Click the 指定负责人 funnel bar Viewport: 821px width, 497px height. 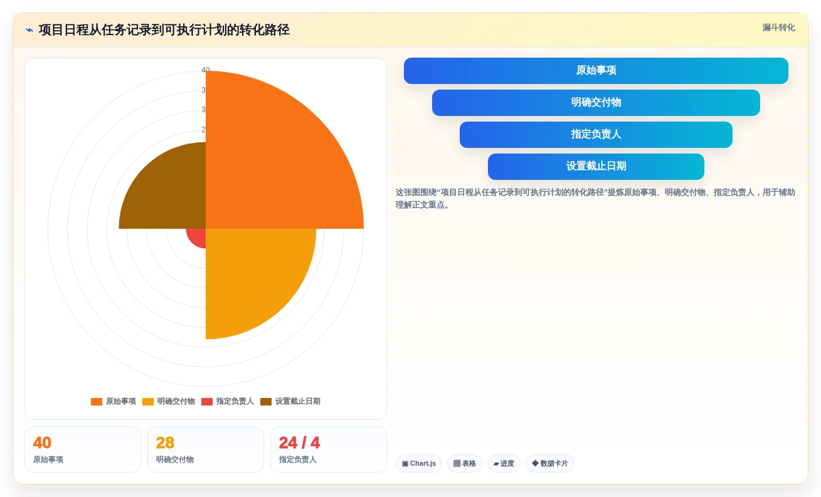tap(596, 135)
